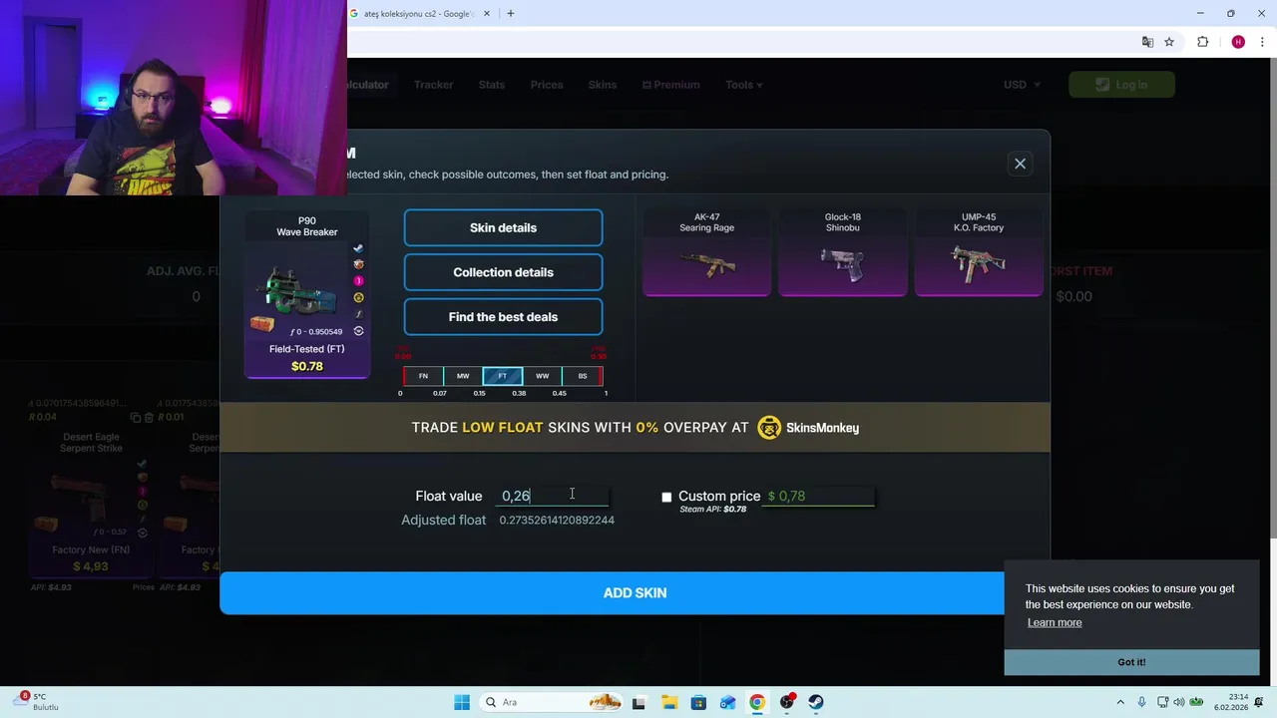Open a new browser tab
The height and width of the screenshot is (718, 1277).
(510, 14)
